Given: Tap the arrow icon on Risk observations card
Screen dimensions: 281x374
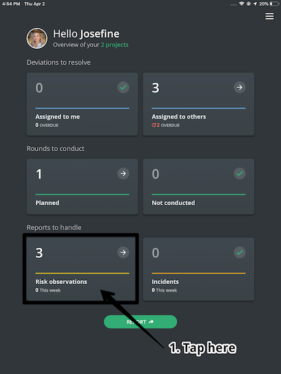Looking at the screenshot, I should (x=123, y=252).
